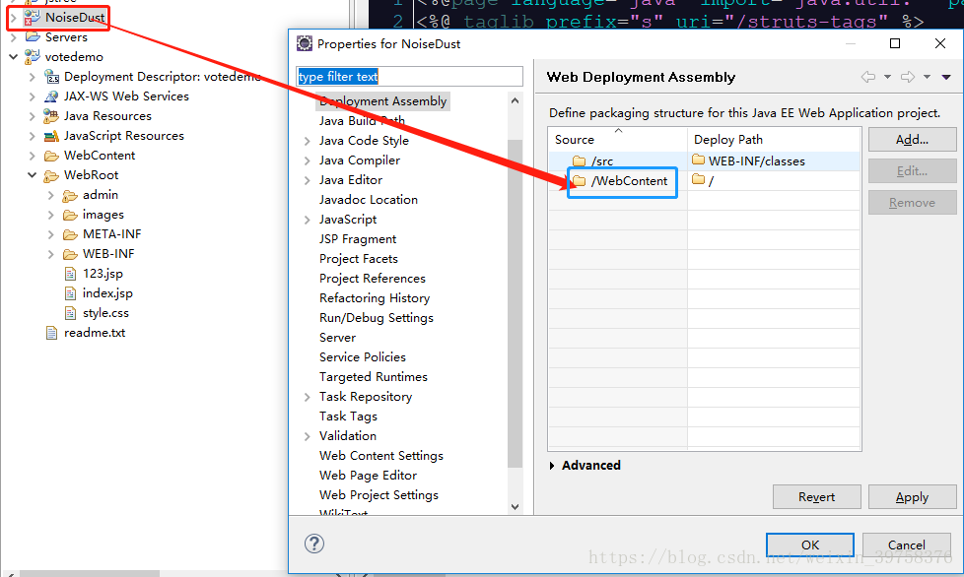
Task: Click the Add... button
Action: tap(913, 140)
